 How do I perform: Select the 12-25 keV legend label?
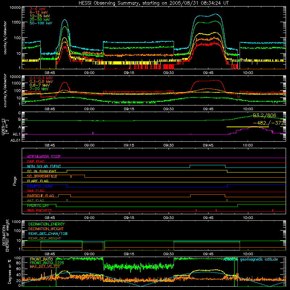(40, 16)
